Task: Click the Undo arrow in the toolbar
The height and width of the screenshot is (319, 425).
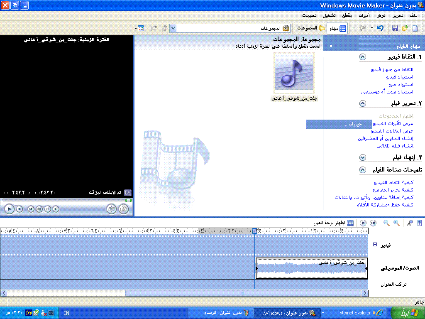Action: click(380, 28)
